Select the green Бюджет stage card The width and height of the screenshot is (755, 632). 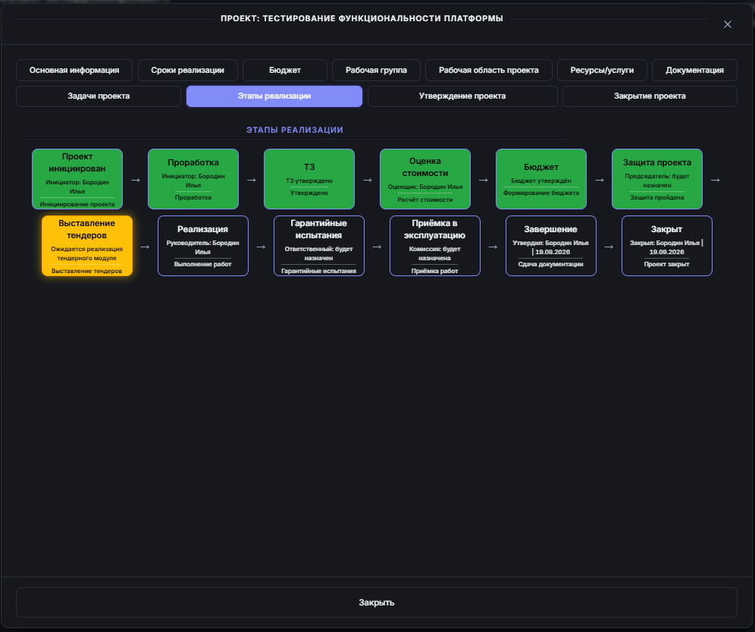point(541,179)
